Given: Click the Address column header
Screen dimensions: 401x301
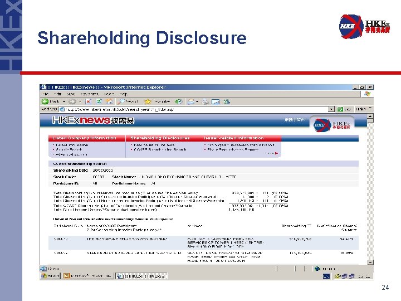Looking at the screenshot, I should 194,226.
